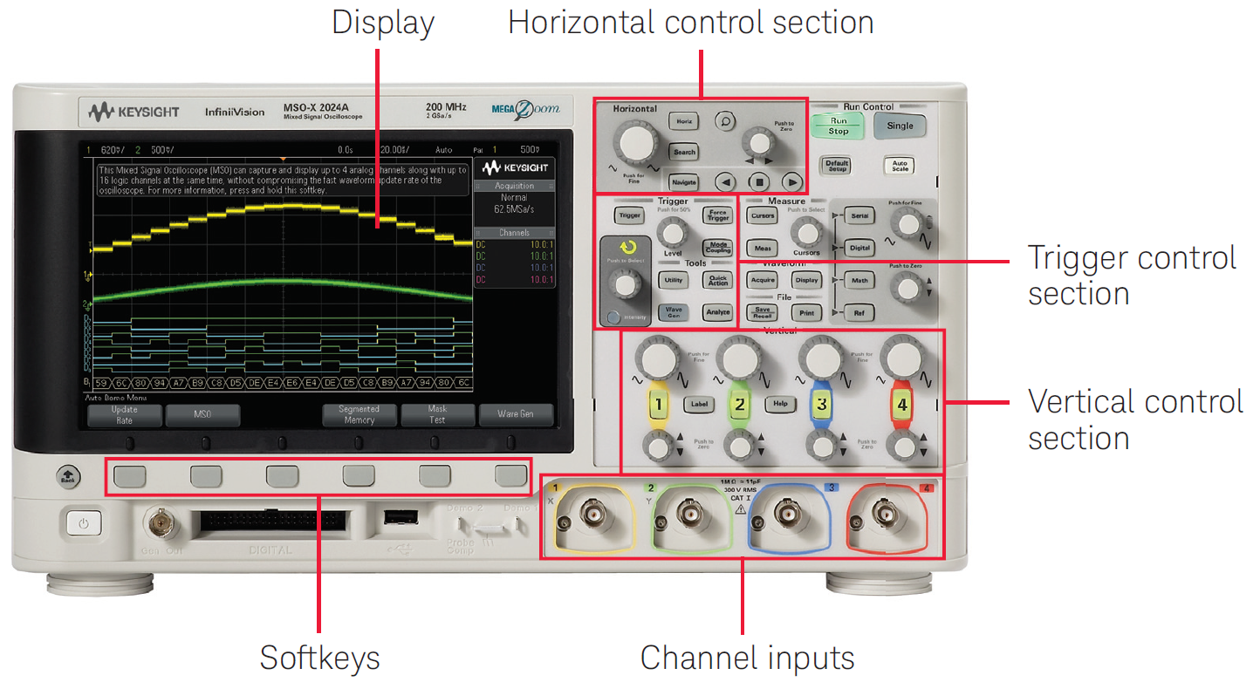Image resolution: width=1260 pixels, height=682 pixels.
Task: Open the Horiz menu key
Action: (x=684, y=121)
